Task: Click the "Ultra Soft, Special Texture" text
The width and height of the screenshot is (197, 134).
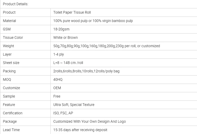Action: click(x=74, y=105)
